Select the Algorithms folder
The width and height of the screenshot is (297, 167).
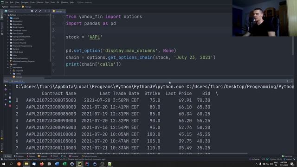pyautogui.click(x=16, y=24)
